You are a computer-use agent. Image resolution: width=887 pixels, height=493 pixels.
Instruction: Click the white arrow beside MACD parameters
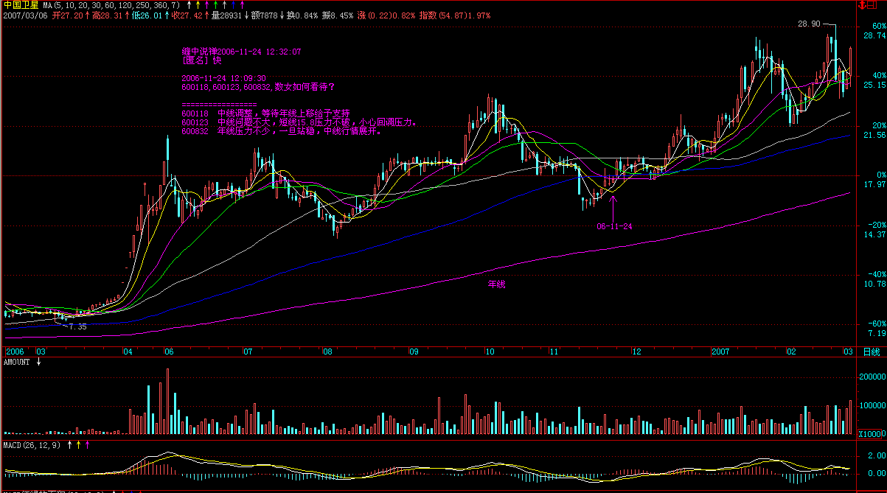pyautogui.click(x=70, y=444)
